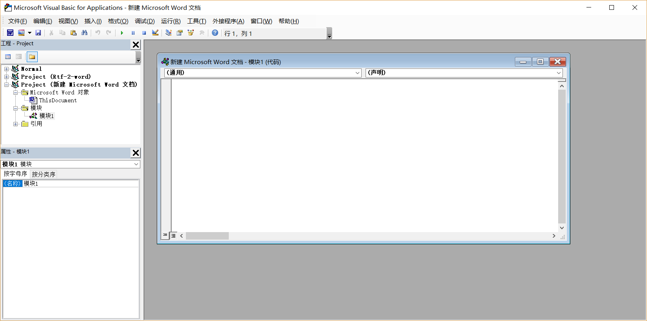Image resolution: width=647 pixels, height=321 pixels.
Task: Switch to 按字母序 tab
Action: pyautogui.click(x=15, y=174)
